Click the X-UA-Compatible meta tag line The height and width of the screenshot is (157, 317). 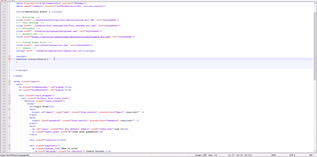pyautogui.click(x=51, y=3)
